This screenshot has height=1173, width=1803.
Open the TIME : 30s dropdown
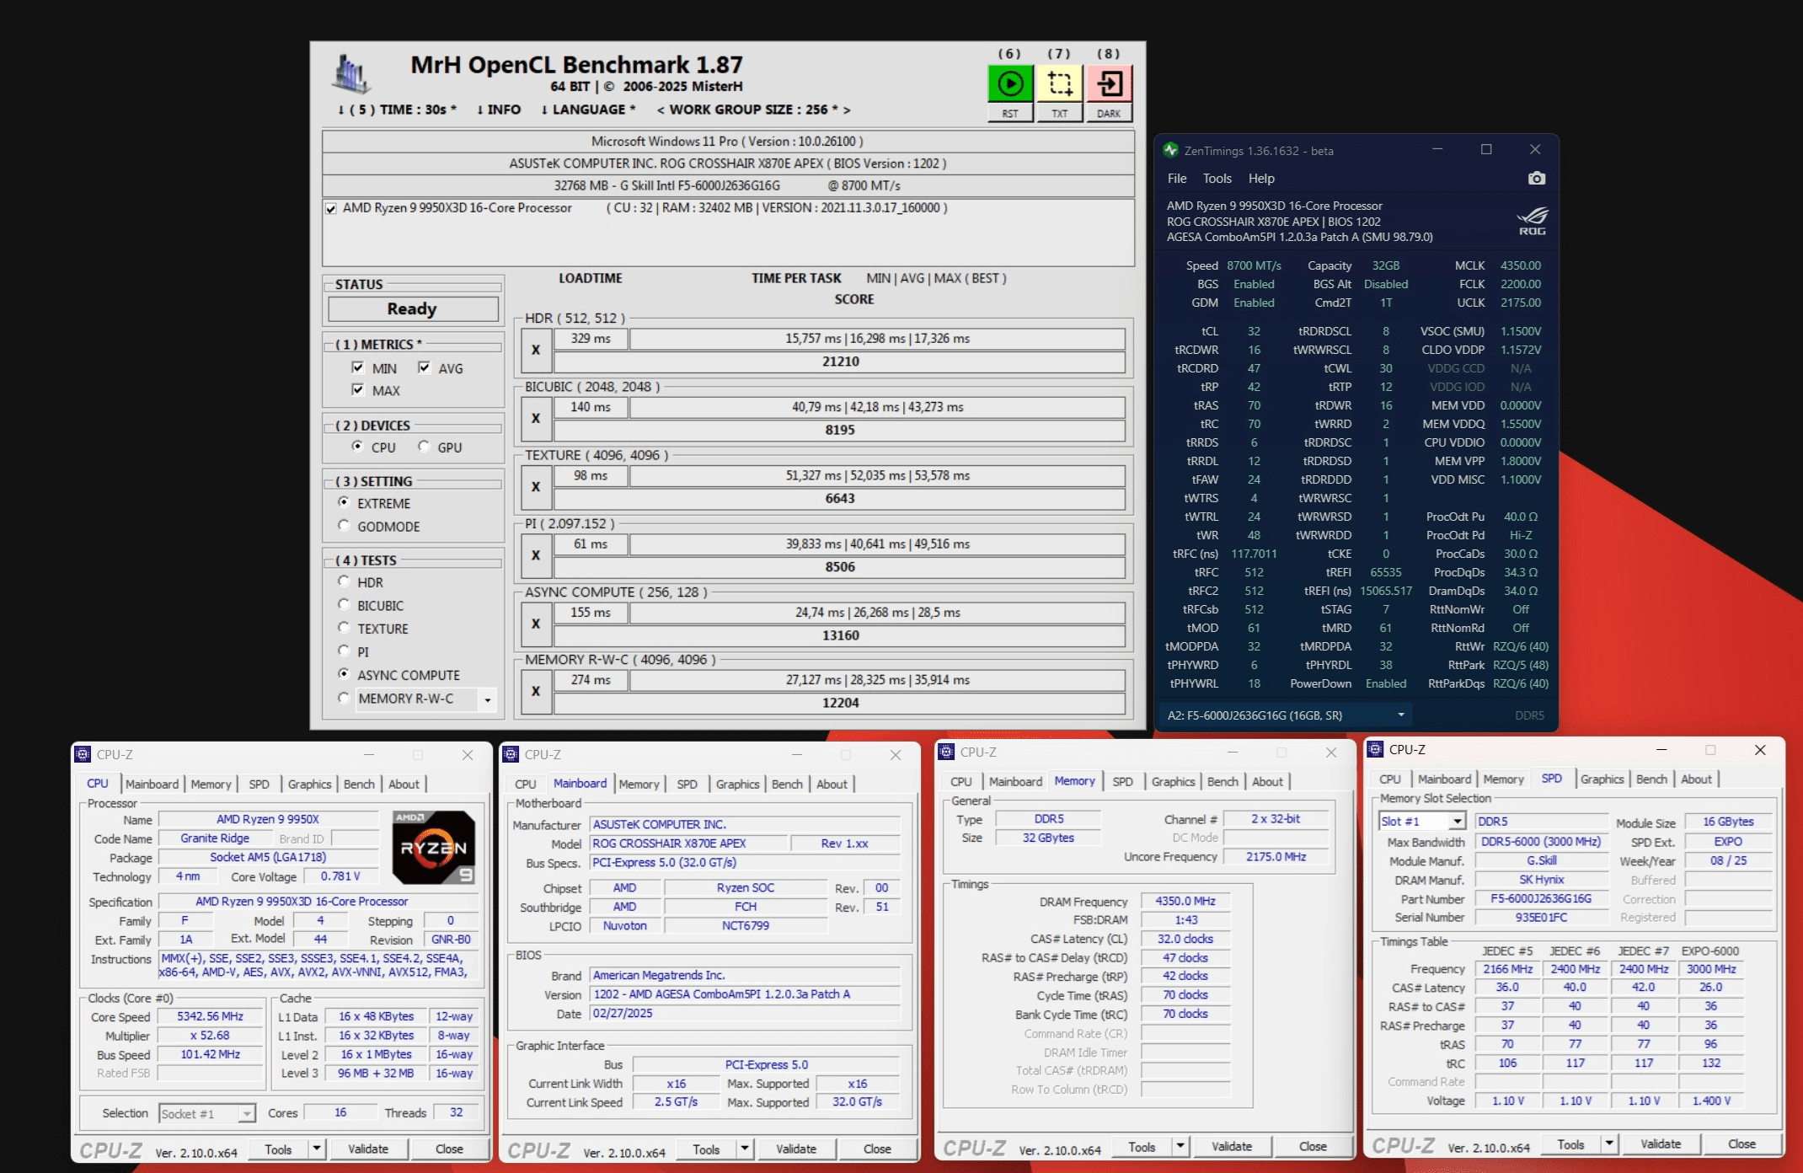397,110
